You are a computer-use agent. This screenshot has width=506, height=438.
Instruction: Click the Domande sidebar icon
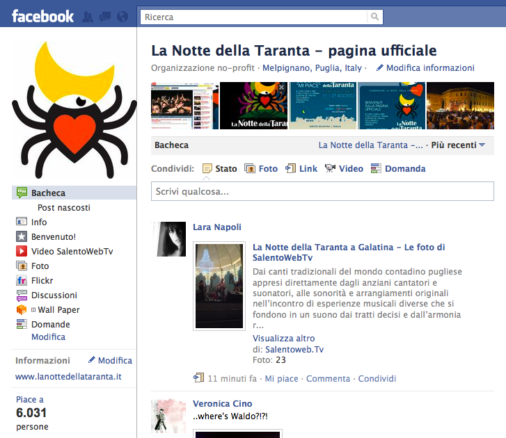coord(22,324)
